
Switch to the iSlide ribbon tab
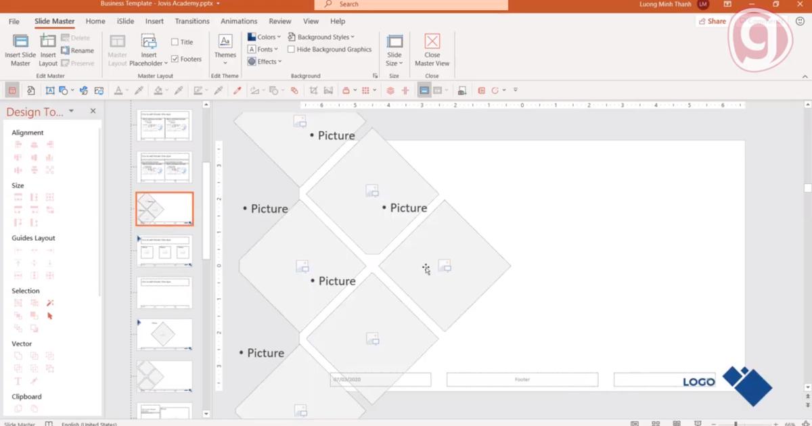point(125,21)
